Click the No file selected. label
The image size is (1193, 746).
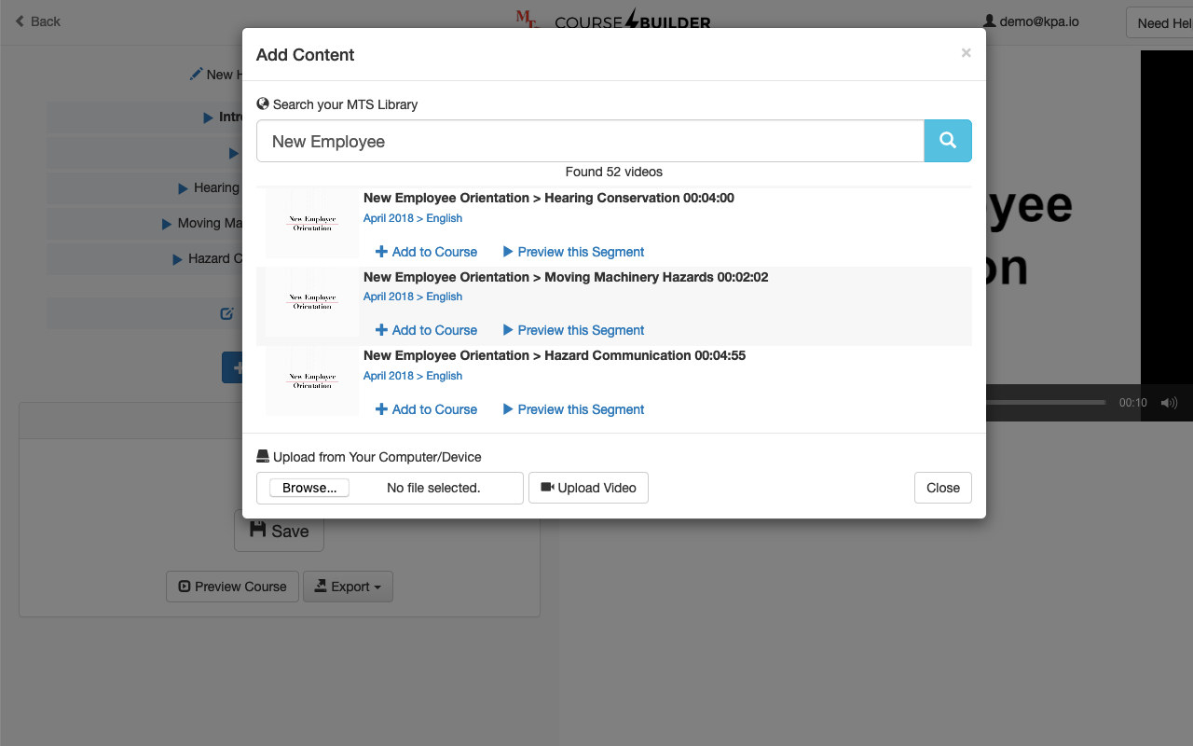click(x=433, y=488)
